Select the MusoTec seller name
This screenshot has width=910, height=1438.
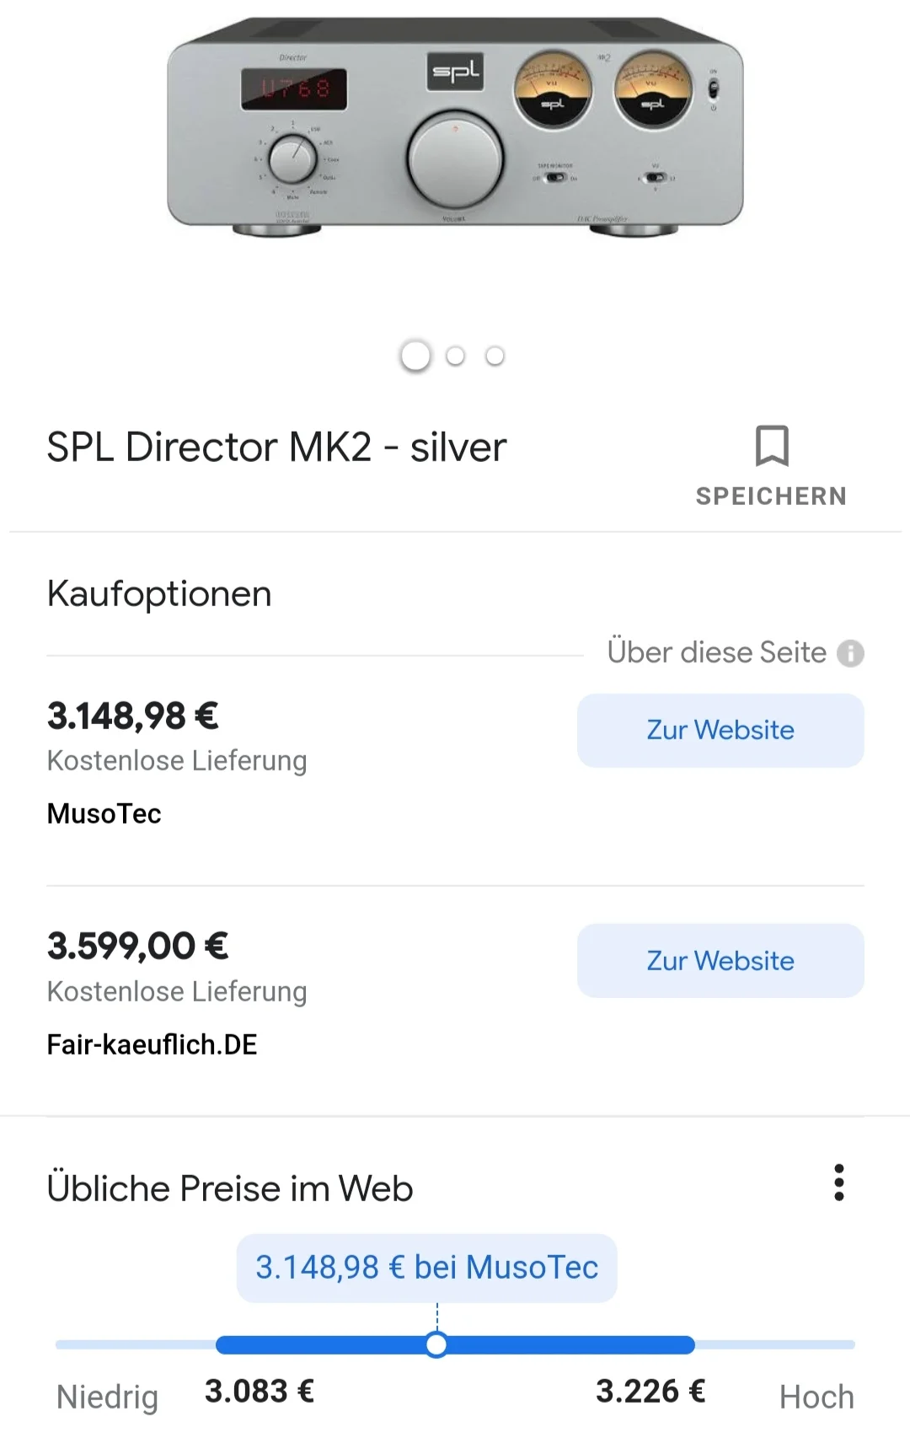pos(104,813)
